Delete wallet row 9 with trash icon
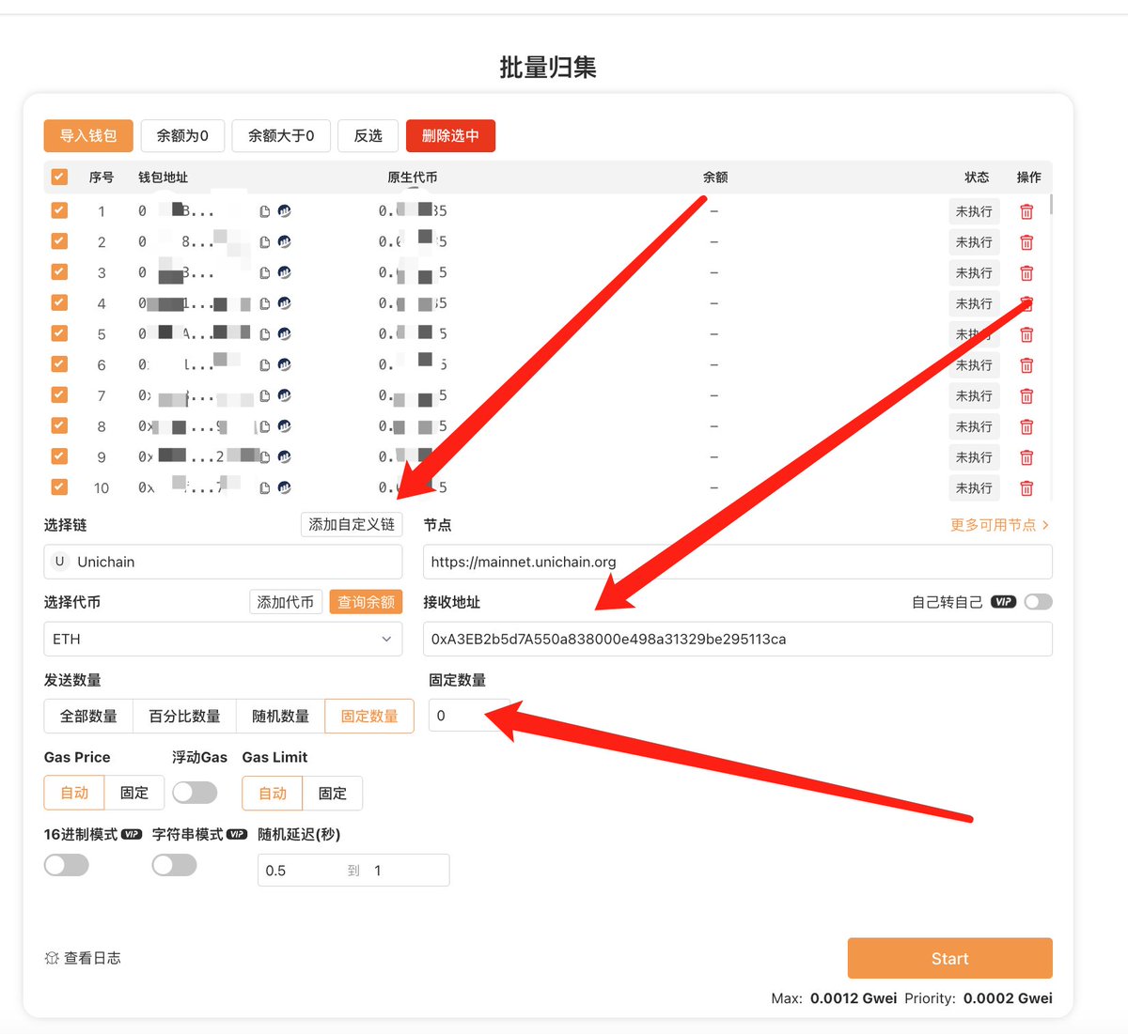Screen dimensions: 1128x1034 (1026, 457)
